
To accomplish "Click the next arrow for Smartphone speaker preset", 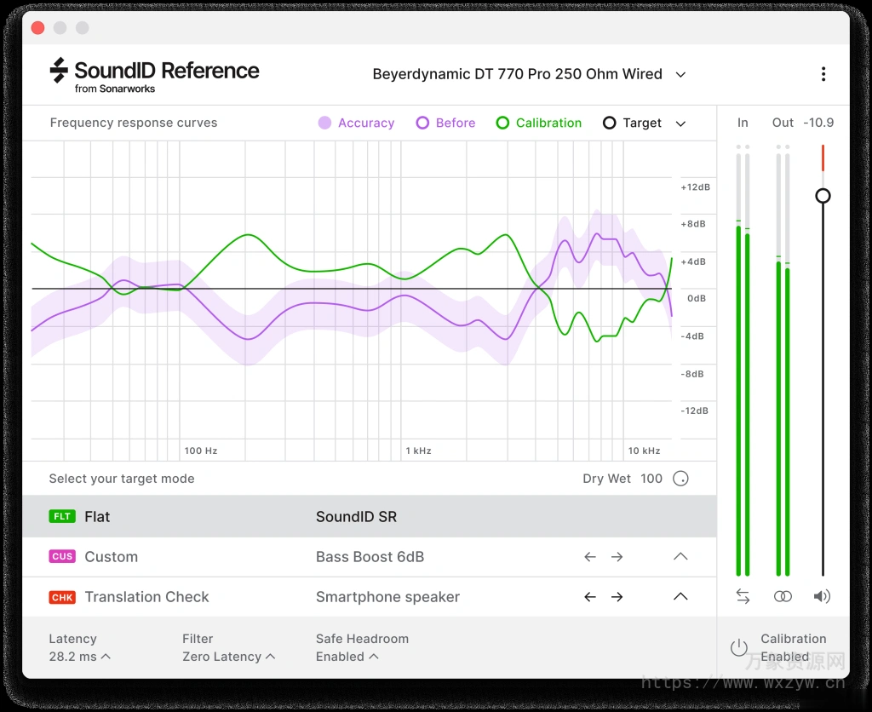I will (617, 597).
